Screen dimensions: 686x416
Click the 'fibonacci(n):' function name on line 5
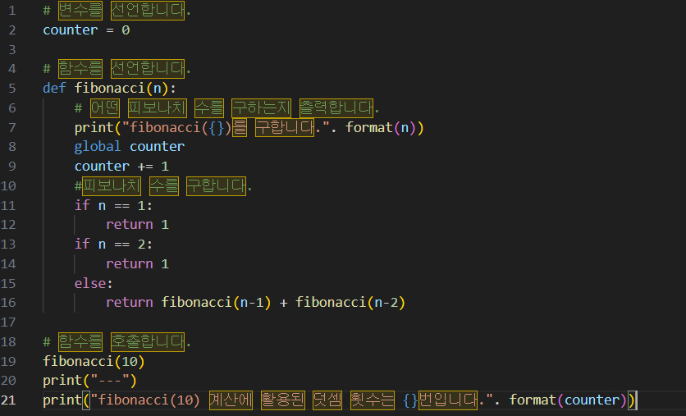tap(125, 89)
